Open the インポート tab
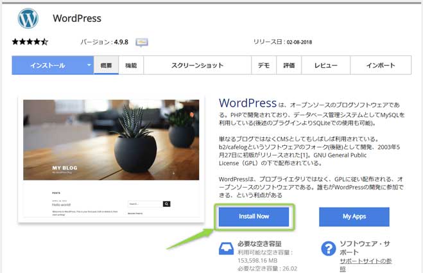The width and height of the screenshot is (423, 273). [x=381, y=65]
